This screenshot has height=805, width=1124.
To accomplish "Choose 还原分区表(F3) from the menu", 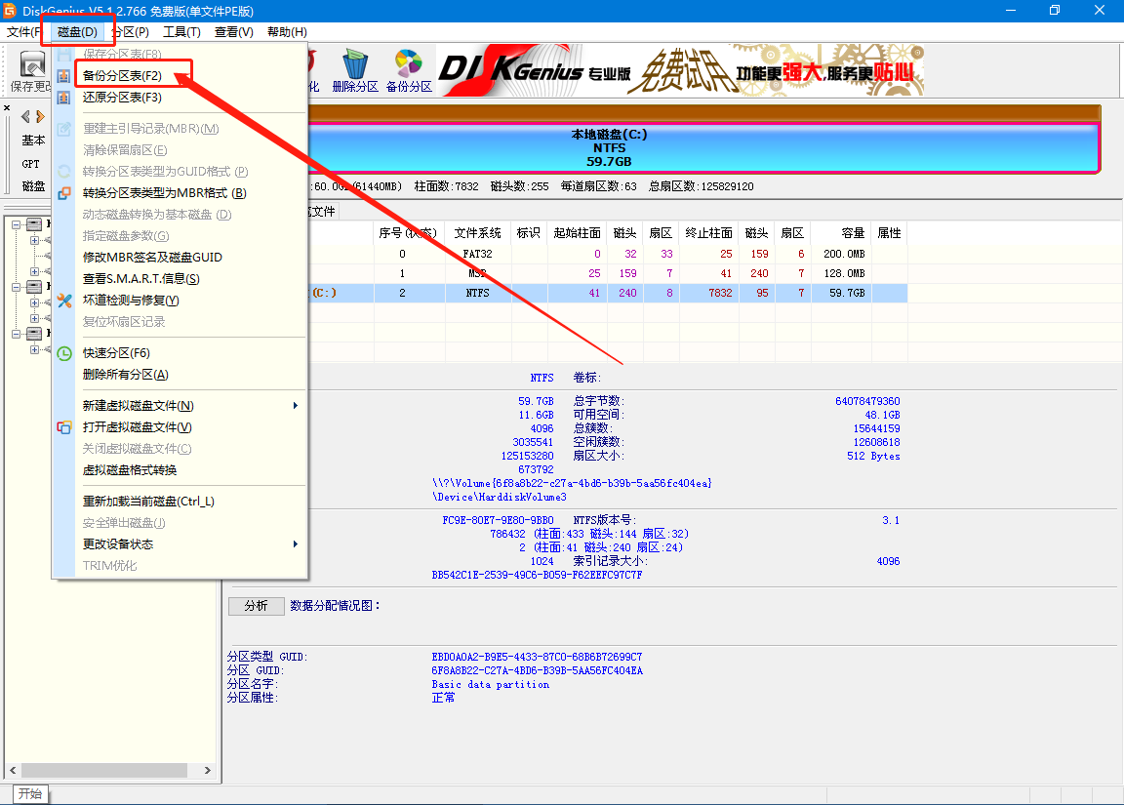I will pyautogui.click(x=122, y=97).
